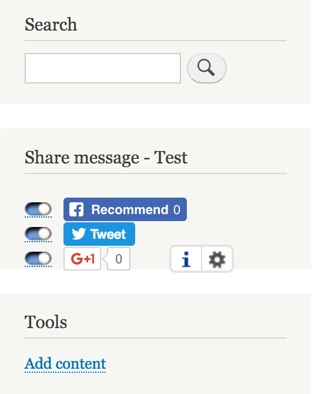The image size is (315, 394).
Task: Click the Recommend count number
Action: [177, 209]
